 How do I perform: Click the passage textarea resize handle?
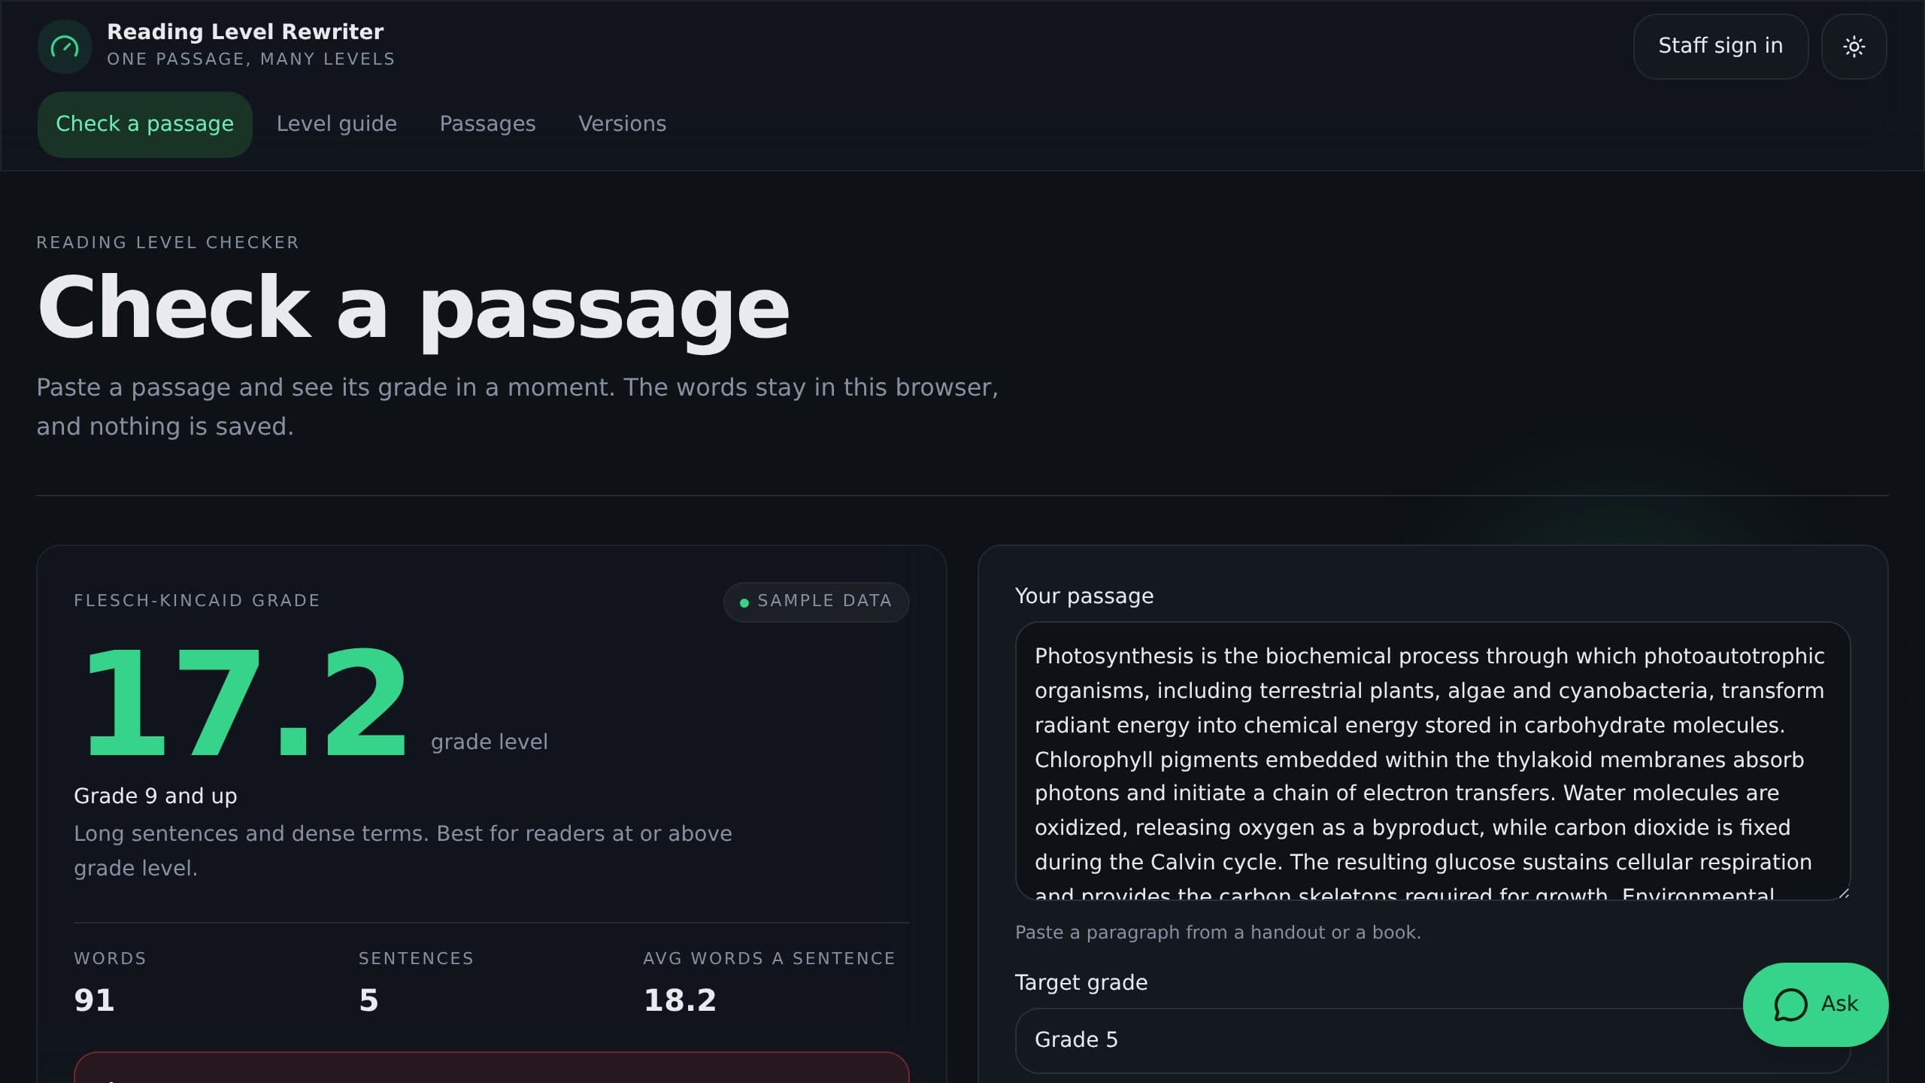[1843, 893]
